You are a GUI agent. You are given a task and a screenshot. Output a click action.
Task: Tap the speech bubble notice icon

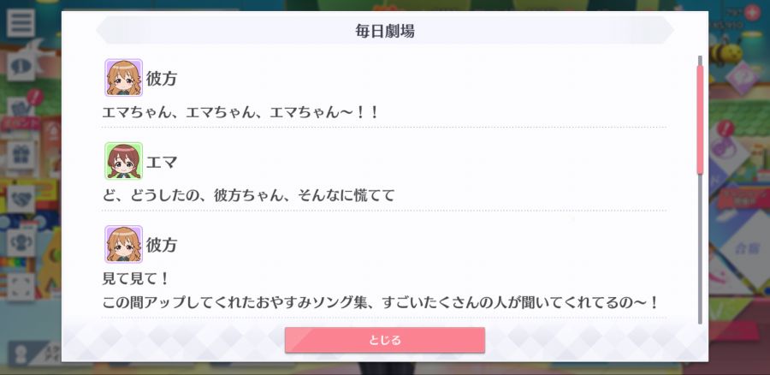click(21, 67)
